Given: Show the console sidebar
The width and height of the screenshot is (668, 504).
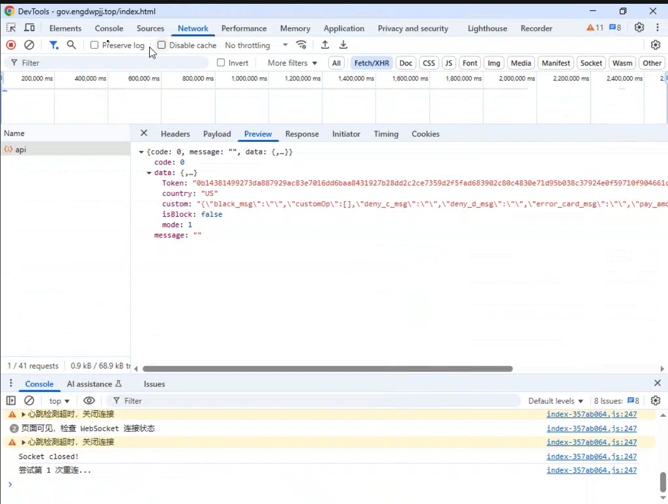Looking at the screenshot, I should pyautogui.click(x=11, y=400).
